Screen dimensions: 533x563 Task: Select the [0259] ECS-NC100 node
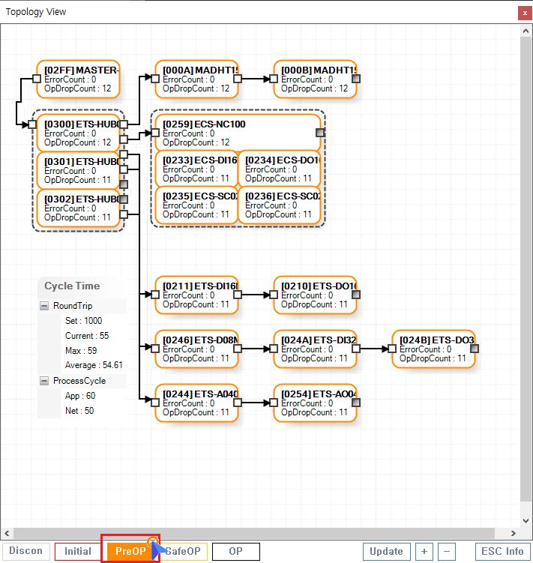[x=236, y=133]
